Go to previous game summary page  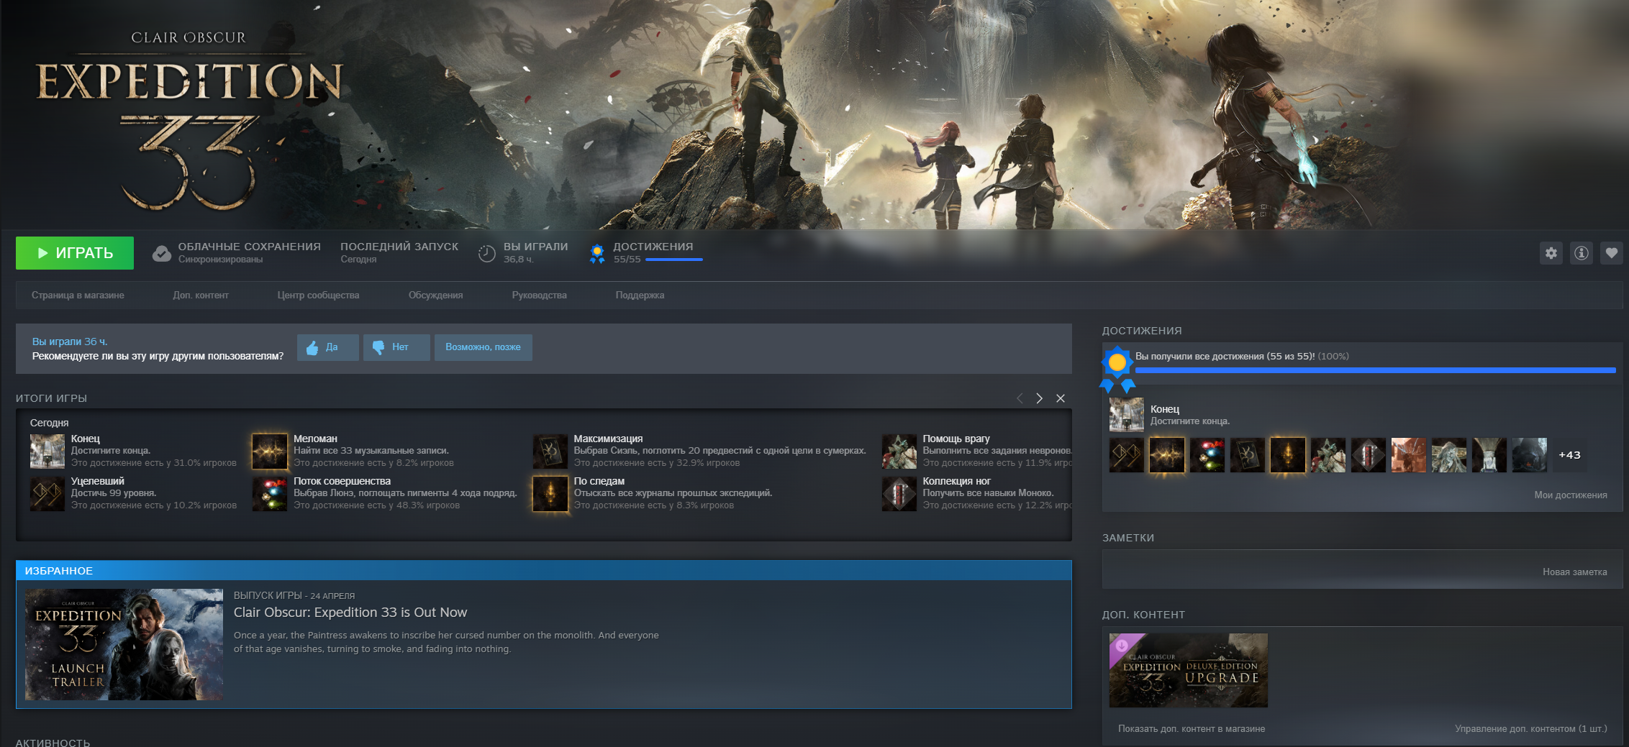(x=1019, y=398)
